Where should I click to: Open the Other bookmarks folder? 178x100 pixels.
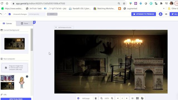click(x=173, y=9)
